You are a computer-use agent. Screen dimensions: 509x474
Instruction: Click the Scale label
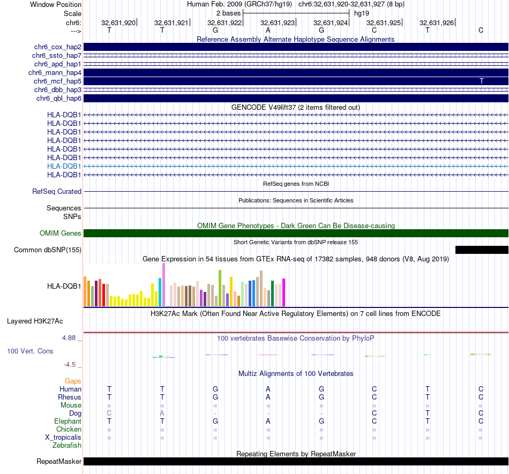click(x=73, y=13)
